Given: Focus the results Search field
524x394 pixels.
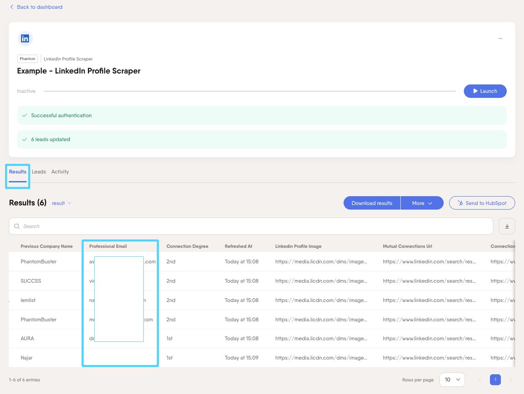Looking at the screenshot, I should tap(251, 226).
